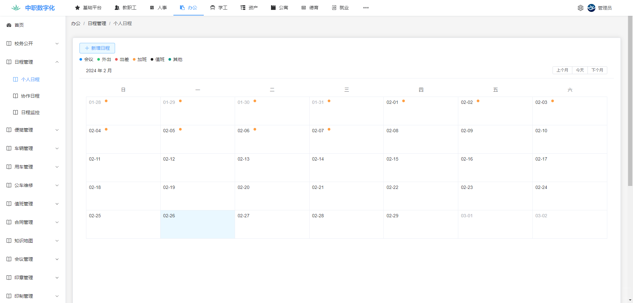Viewport: 633px width, 303px height.
Task: Expand the 会议管理 sidebar menu
Action: point(57,259)
